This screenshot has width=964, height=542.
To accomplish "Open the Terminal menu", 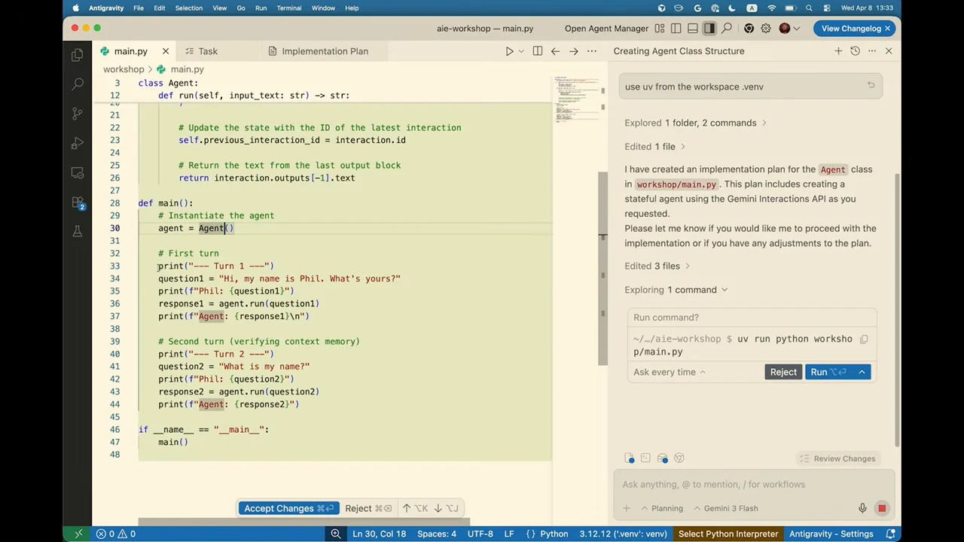I will [x=289, y=8].
